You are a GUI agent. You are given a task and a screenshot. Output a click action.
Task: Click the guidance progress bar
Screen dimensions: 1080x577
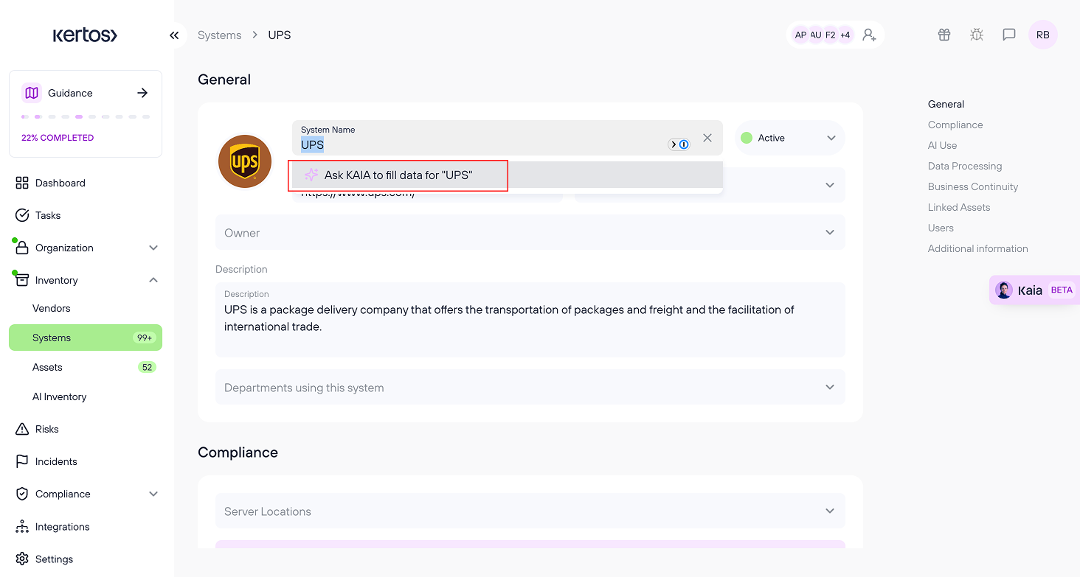click(86, 116)
